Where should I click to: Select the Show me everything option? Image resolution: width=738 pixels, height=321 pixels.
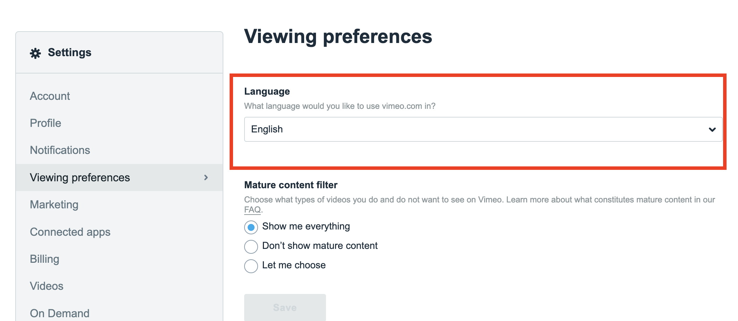251,227
